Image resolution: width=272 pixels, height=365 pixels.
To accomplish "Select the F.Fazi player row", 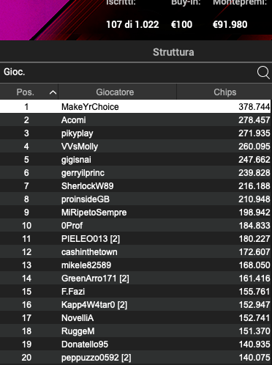I will 135,291.
